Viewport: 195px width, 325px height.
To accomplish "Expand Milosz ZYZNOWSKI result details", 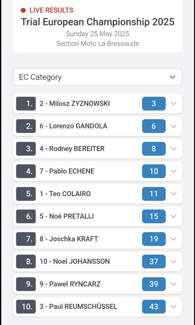I will [174, 104].
